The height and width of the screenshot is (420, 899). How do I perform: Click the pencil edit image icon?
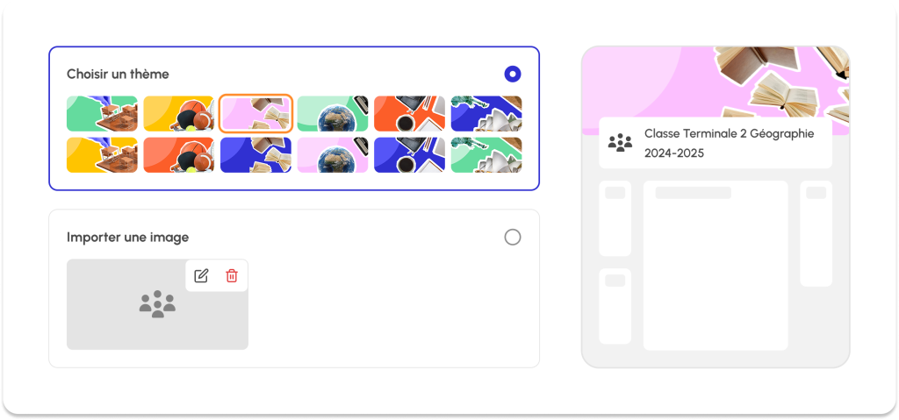(x=201, y=275)
